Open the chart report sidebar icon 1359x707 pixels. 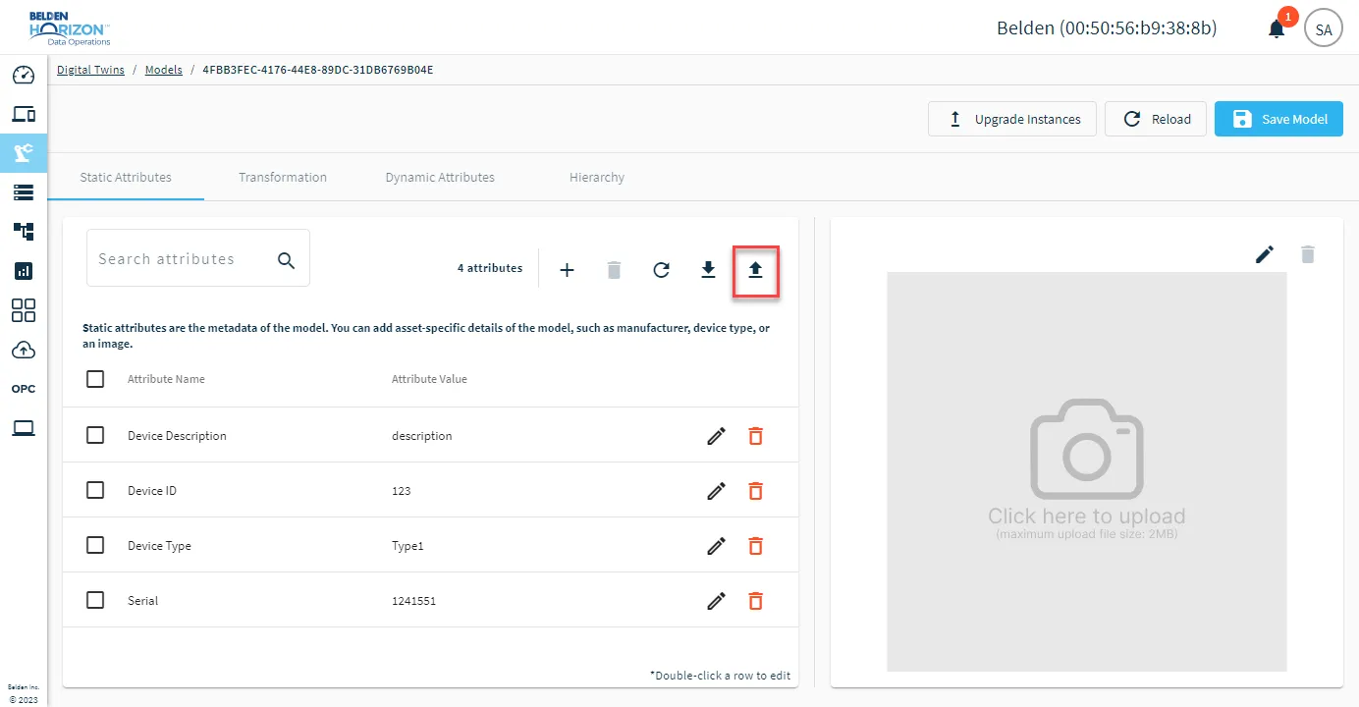tap(24, 271)
